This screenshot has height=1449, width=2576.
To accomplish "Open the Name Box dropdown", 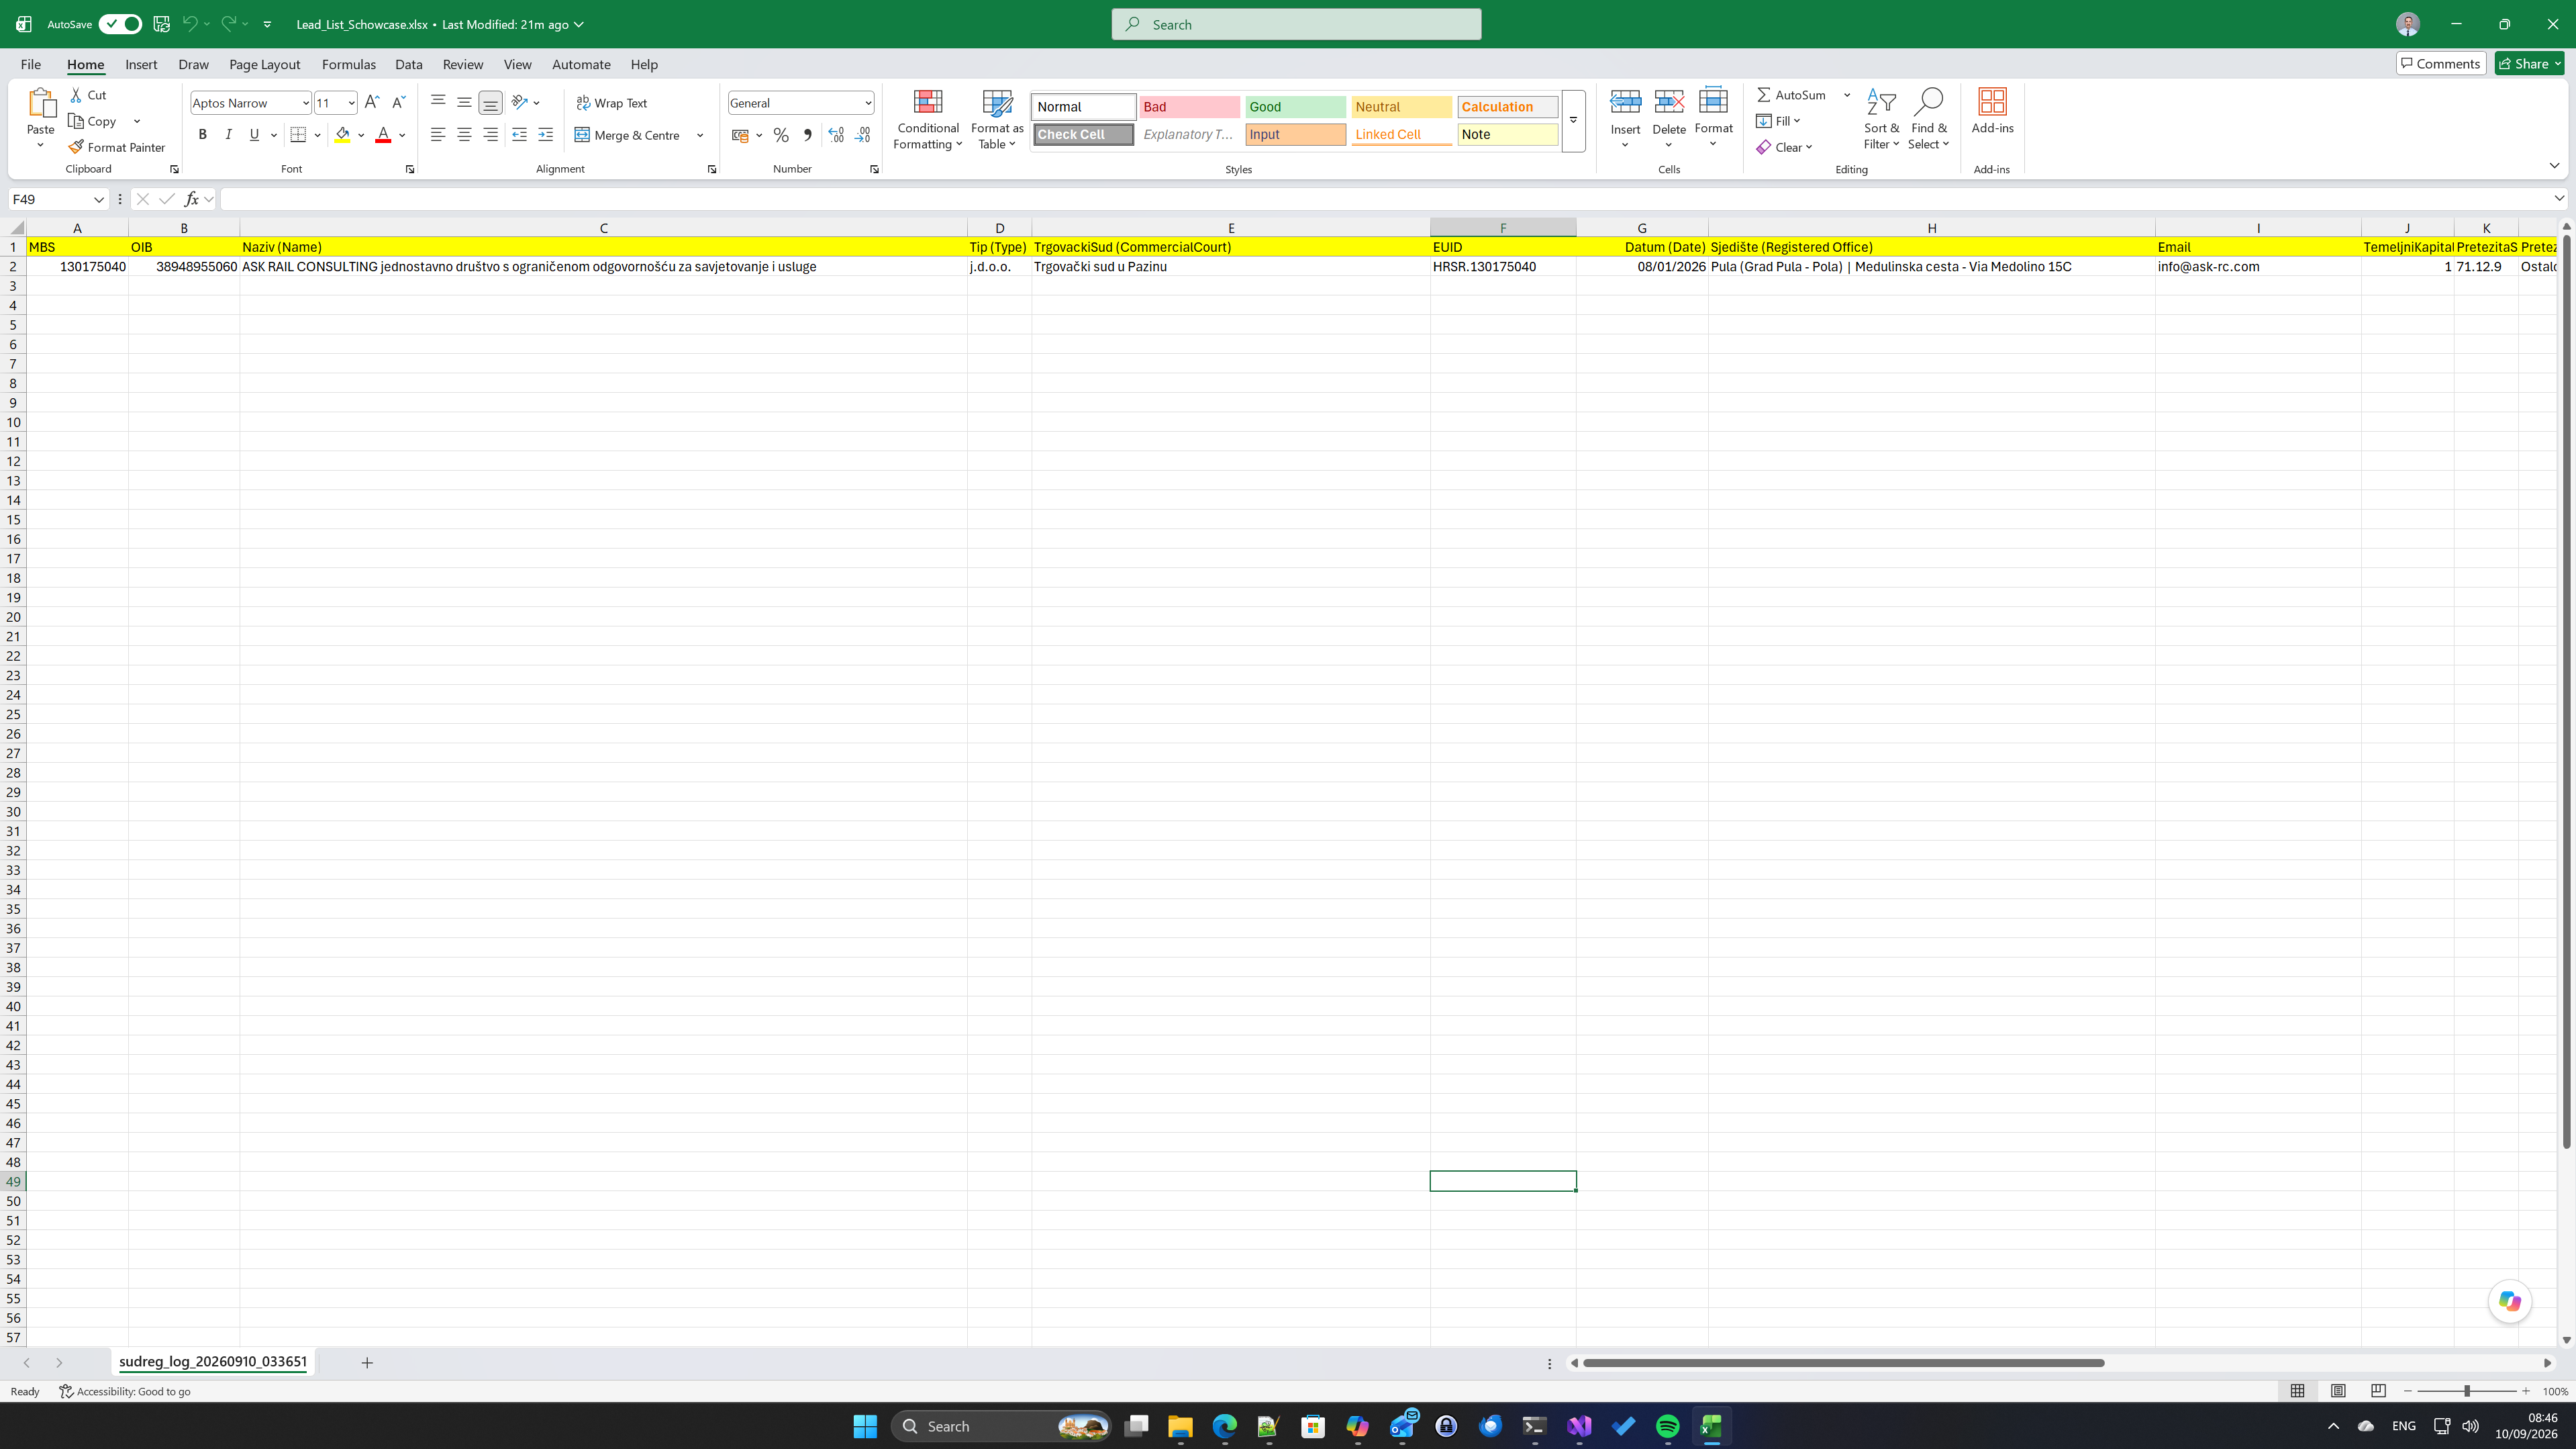I will (x=99, y=199).
